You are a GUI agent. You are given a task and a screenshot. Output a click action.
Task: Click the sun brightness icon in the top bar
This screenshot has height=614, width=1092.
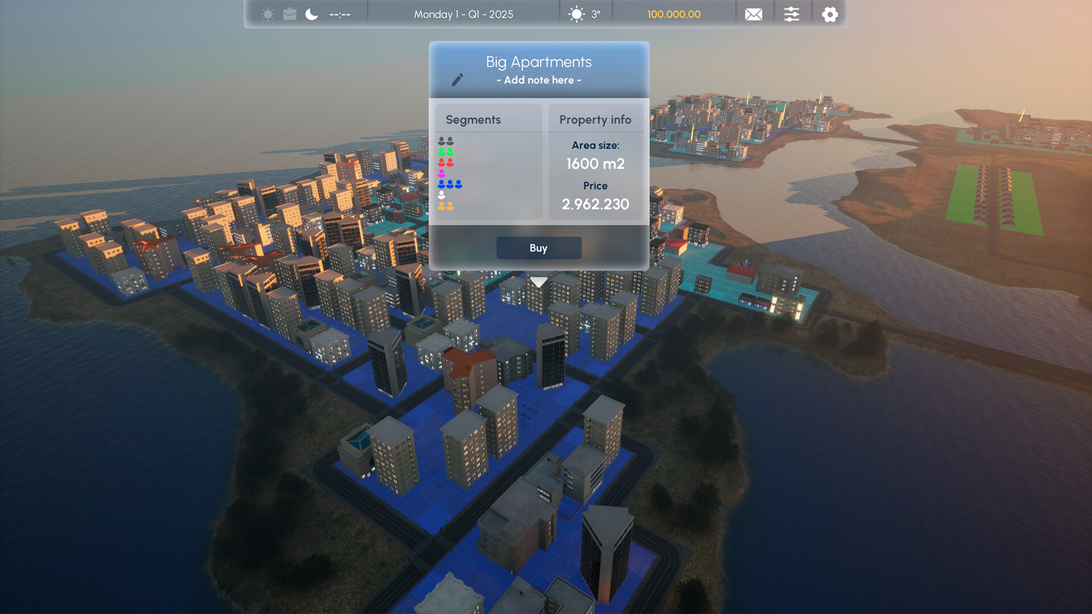[267, 14]
